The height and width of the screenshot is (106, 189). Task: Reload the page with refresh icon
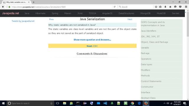(x=115, y=7)
